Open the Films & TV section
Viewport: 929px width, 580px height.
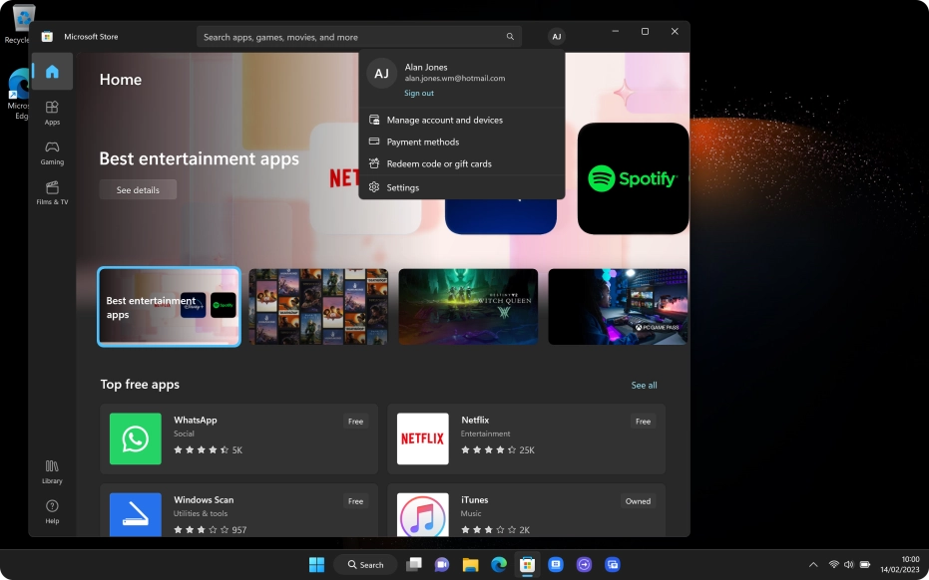pos(52,192)
